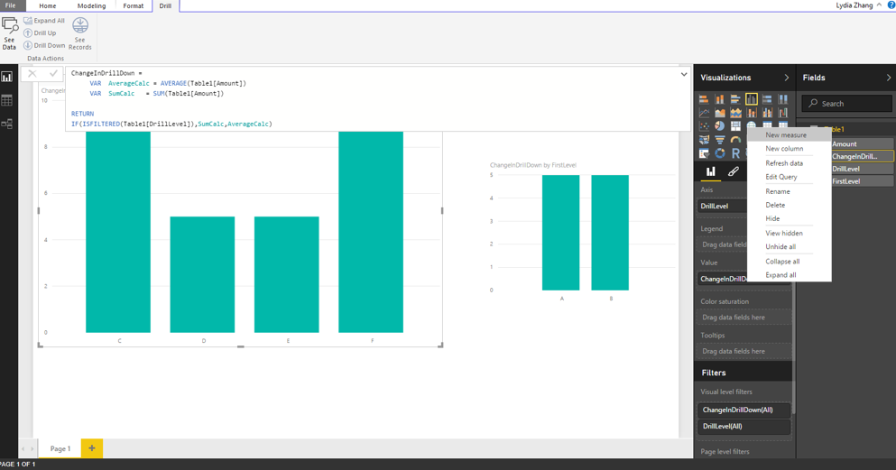Screen dimensions: 896x470
Task: Expand the formula bar chevron
Action: click(684, 74)
